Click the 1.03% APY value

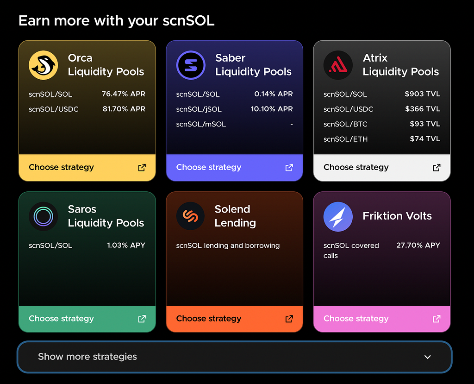coord(126,245)
